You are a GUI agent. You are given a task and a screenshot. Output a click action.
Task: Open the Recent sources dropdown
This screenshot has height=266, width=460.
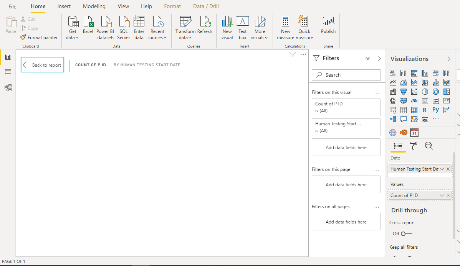pyautogui.click(x=157, y=28)
